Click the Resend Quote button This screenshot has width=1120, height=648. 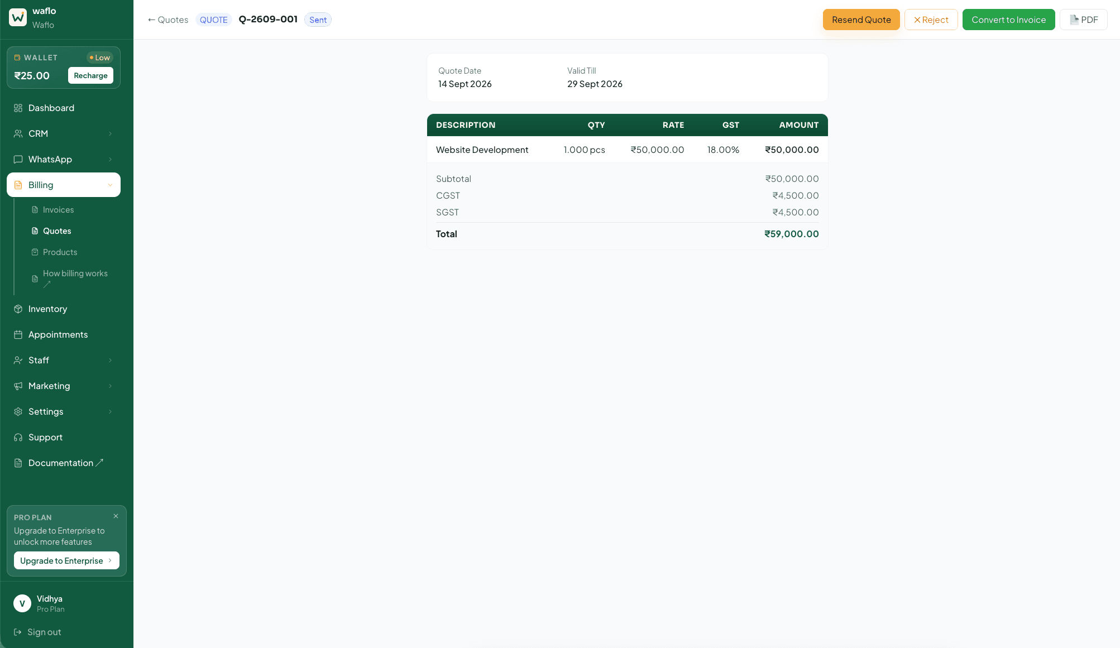861,20
